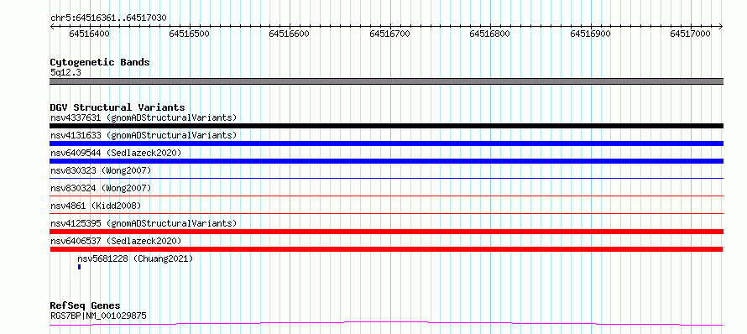Click the nsv4131633 variant label
The width and height of the screenshot is (747, 334).
(144, 135)
